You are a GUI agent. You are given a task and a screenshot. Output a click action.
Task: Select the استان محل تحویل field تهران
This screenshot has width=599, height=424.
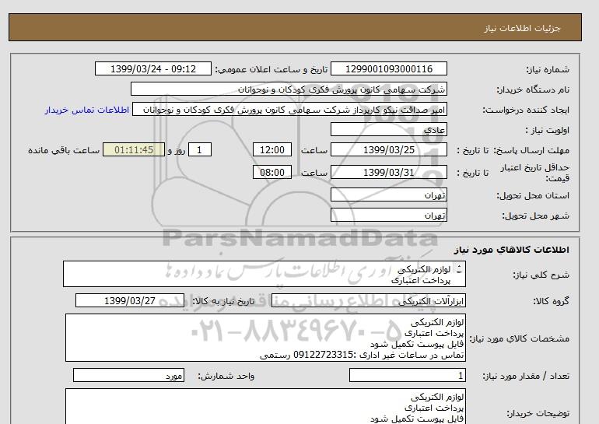pos(388,194)
